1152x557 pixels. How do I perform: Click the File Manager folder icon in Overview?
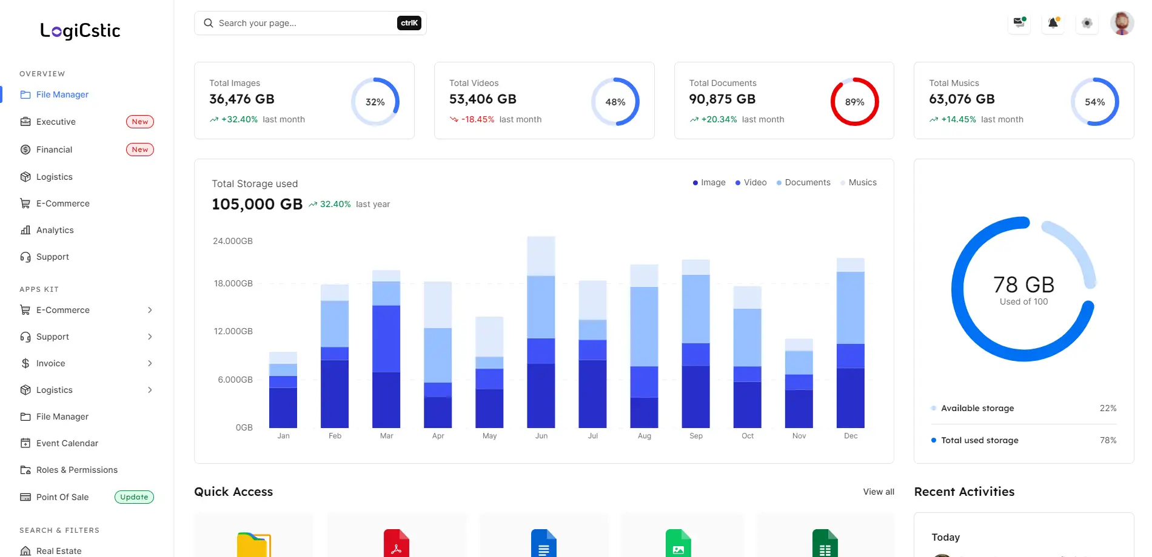point(25,94)
